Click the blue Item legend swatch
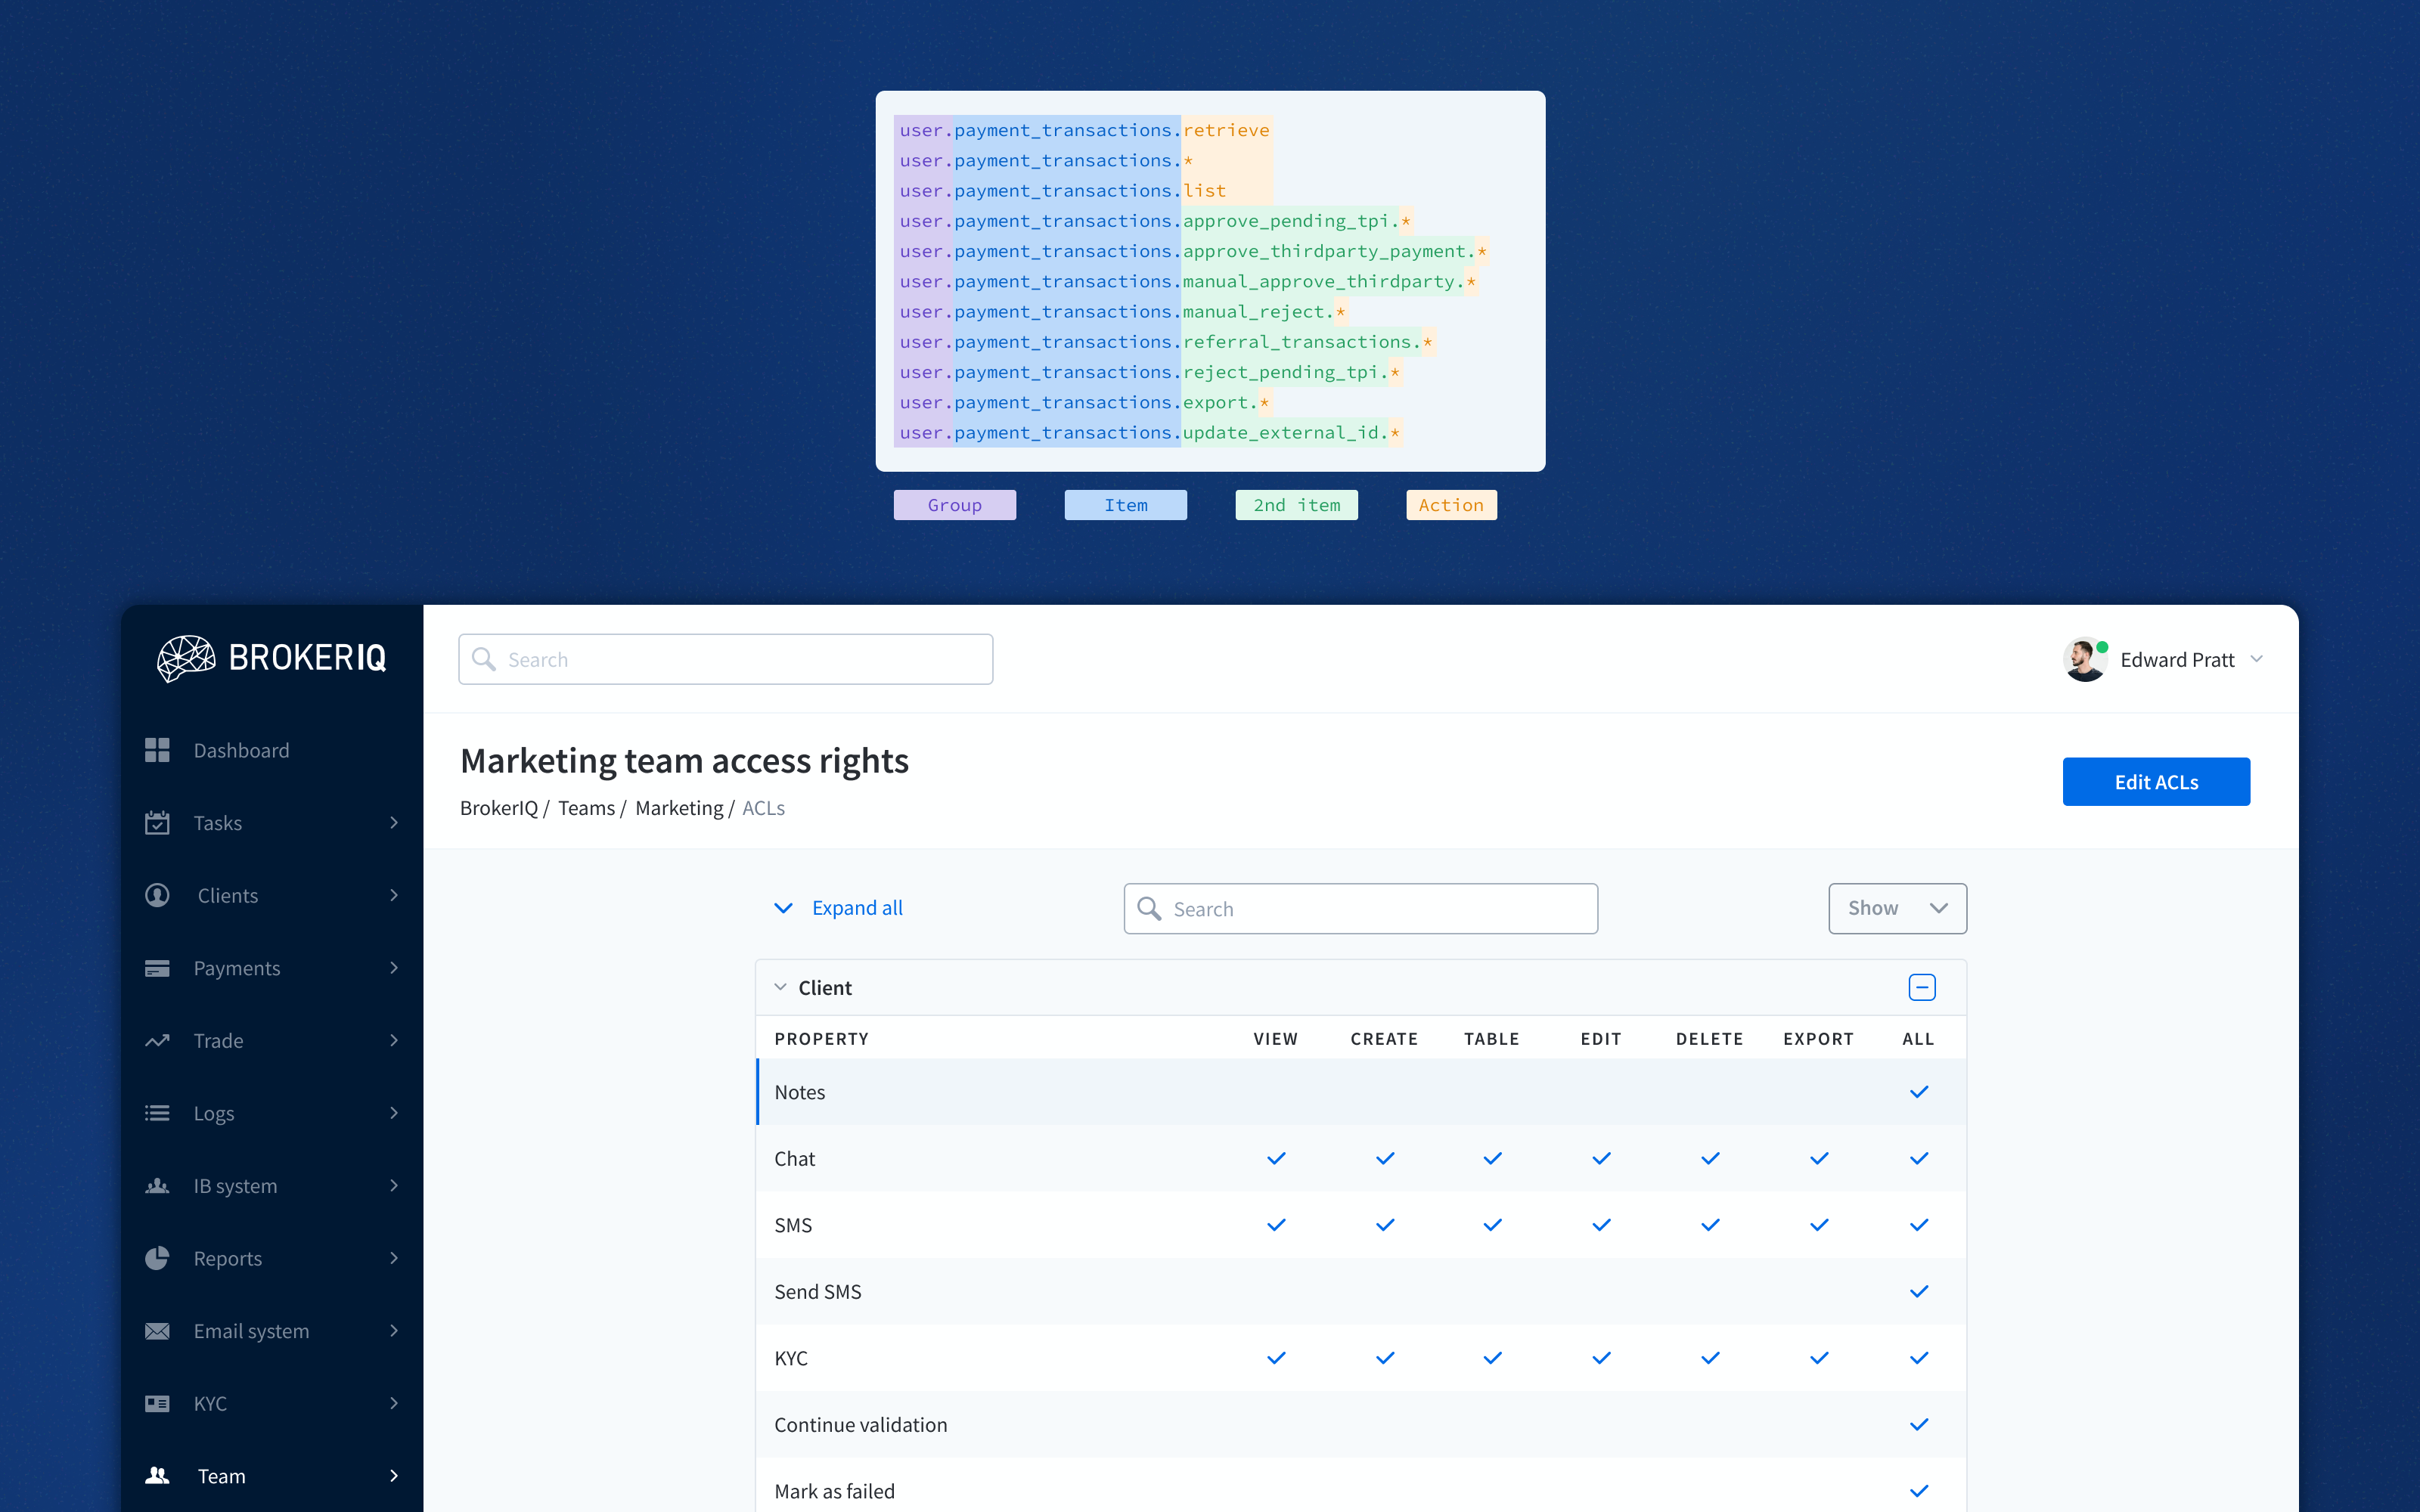2420x1512 pixels. point(1126,505)
